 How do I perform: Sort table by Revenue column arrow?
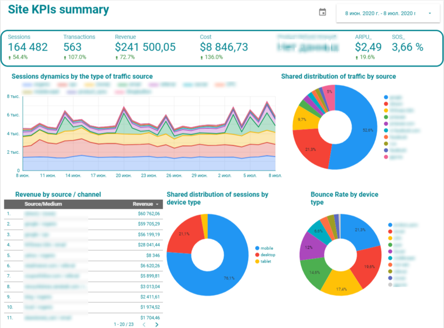coord(157,204)
